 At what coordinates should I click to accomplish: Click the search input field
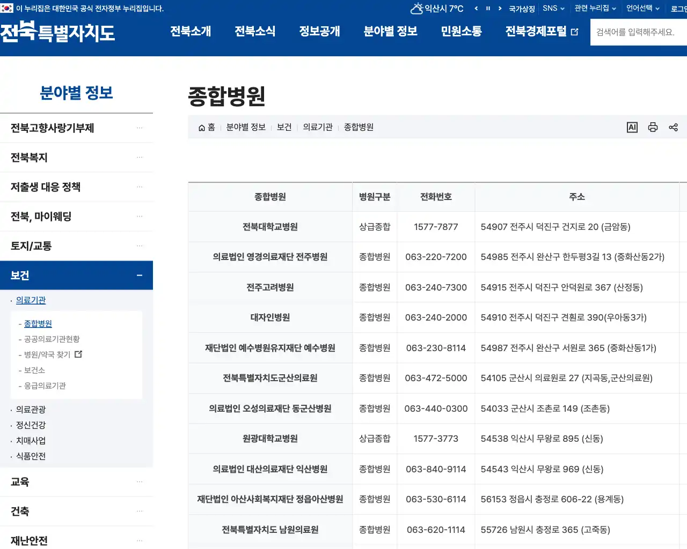pos(639,32)
